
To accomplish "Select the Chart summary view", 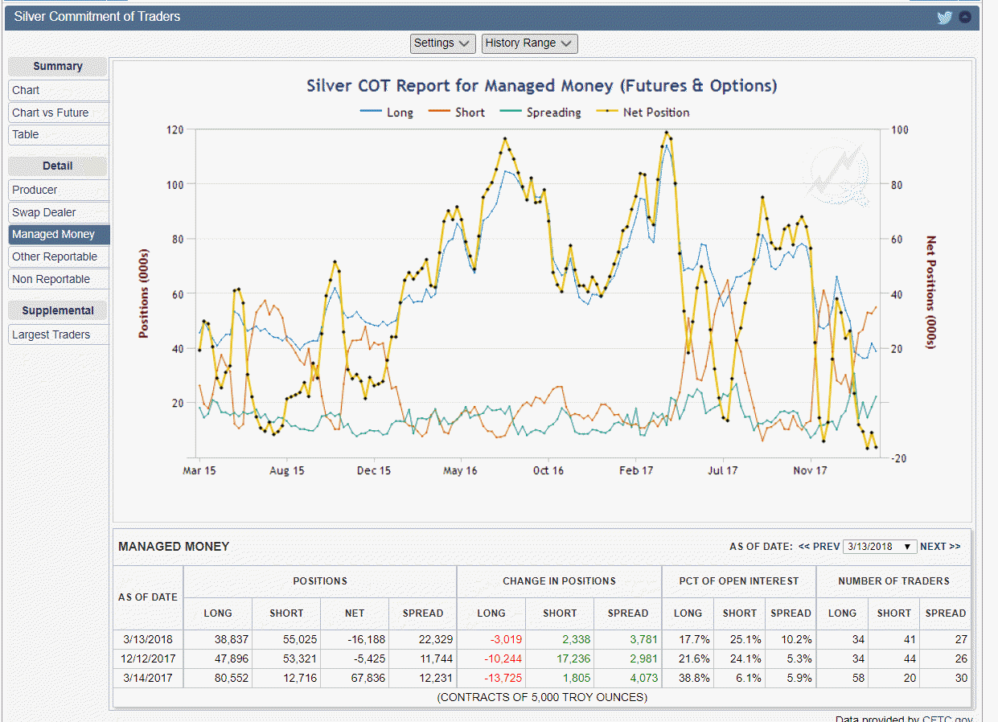I will click(26, 90).
